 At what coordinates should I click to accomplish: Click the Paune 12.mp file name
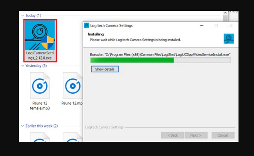tap(72, 103)
